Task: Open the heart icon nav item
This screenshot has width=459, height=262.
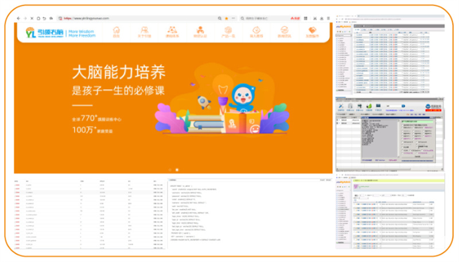Action: (x=312, y=32)
